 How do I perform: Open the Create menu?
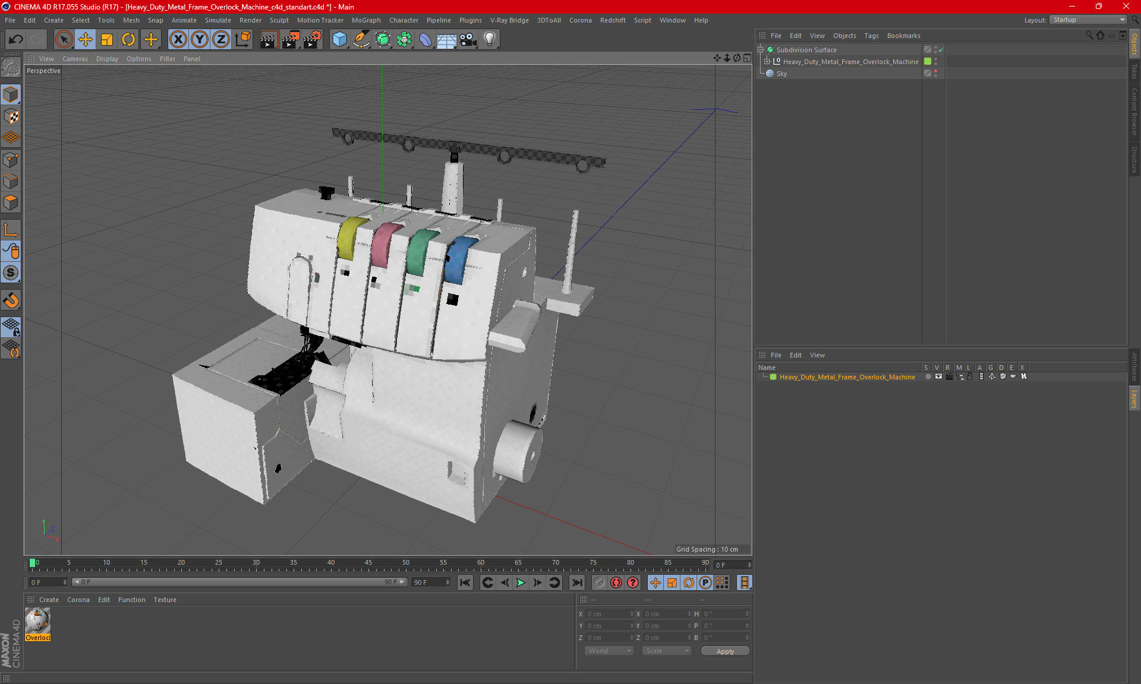coord(53,20)
